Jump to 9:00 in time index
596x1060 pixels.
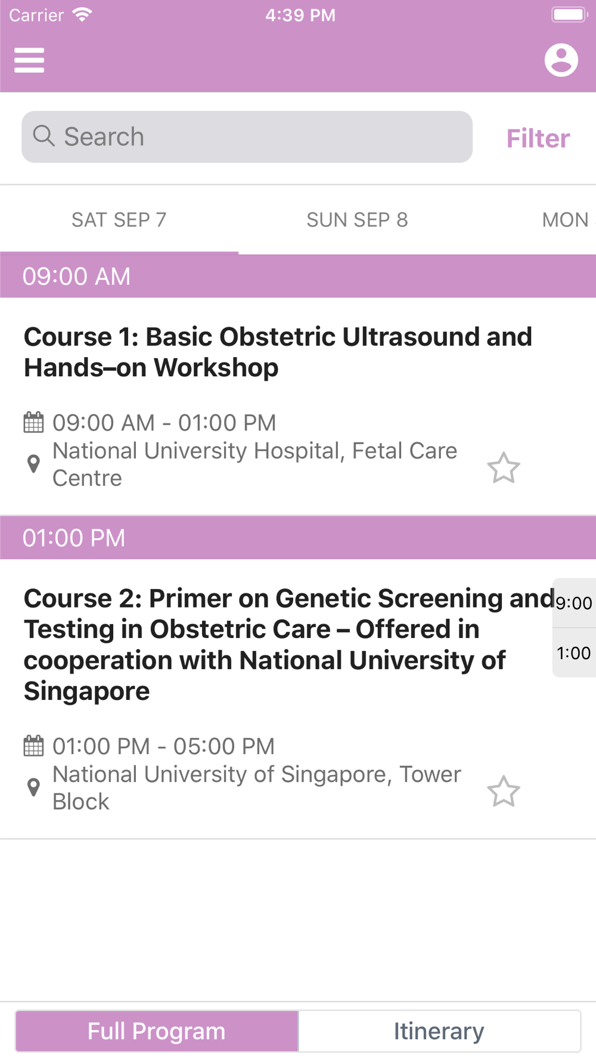(573, 603)
